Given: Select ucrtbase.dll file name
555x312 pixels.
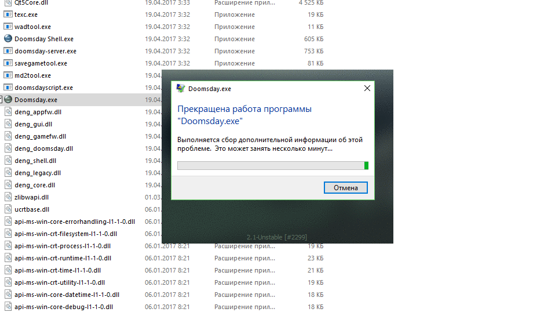Looking at the screenshot, I should (x=32, y=209).
